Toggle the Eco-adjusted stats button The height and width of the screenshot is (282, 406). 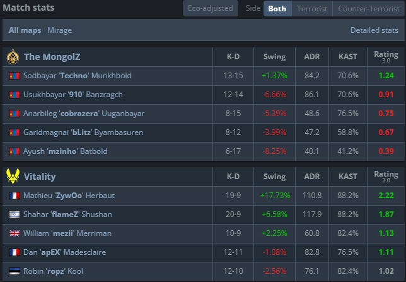pos(211,9)
